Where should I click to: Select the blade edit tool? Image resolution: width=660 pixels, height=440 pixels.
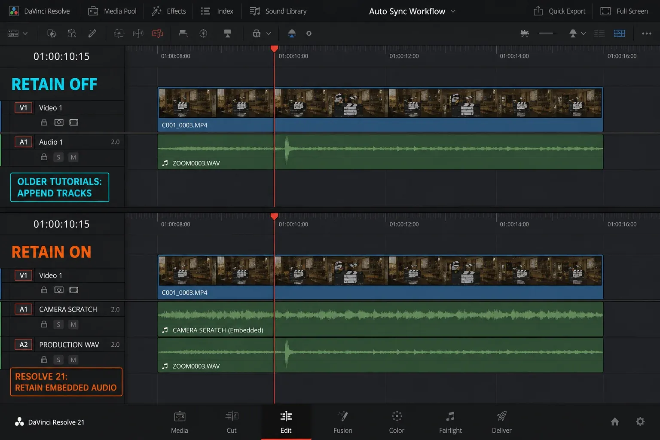pyautogui.click(x=92, y=34)
